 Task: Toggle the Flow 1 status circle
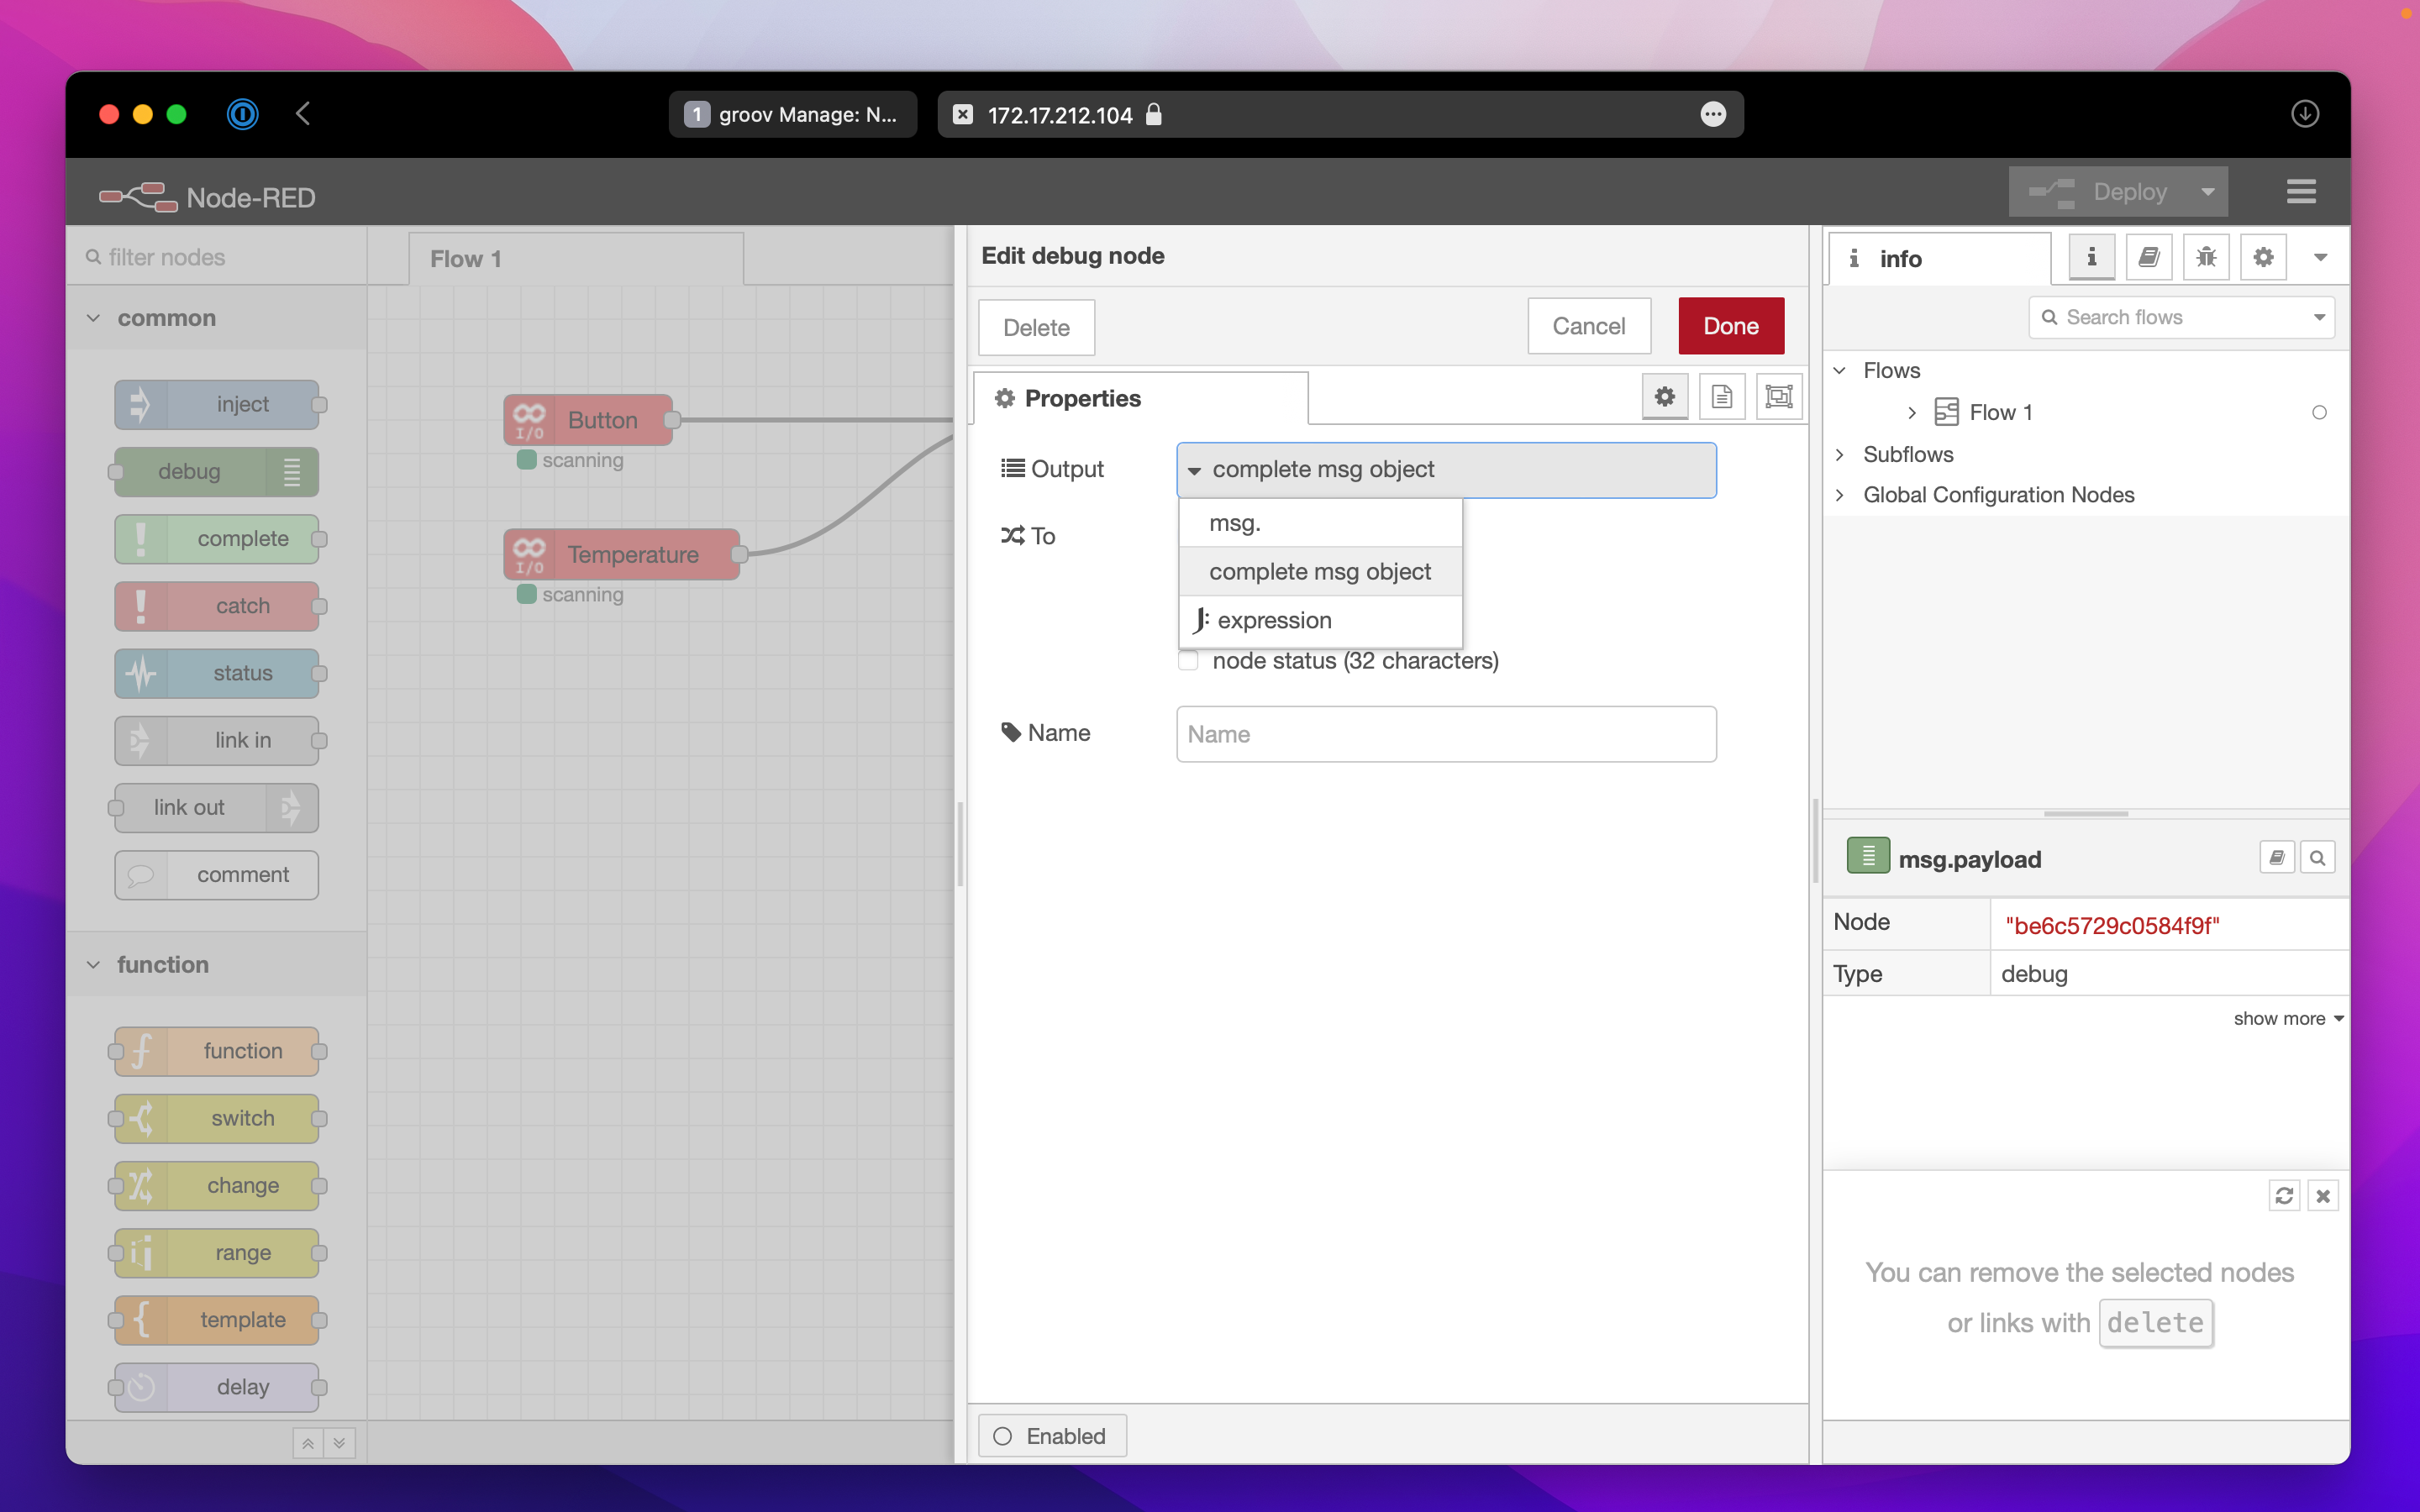[2319, 413]
